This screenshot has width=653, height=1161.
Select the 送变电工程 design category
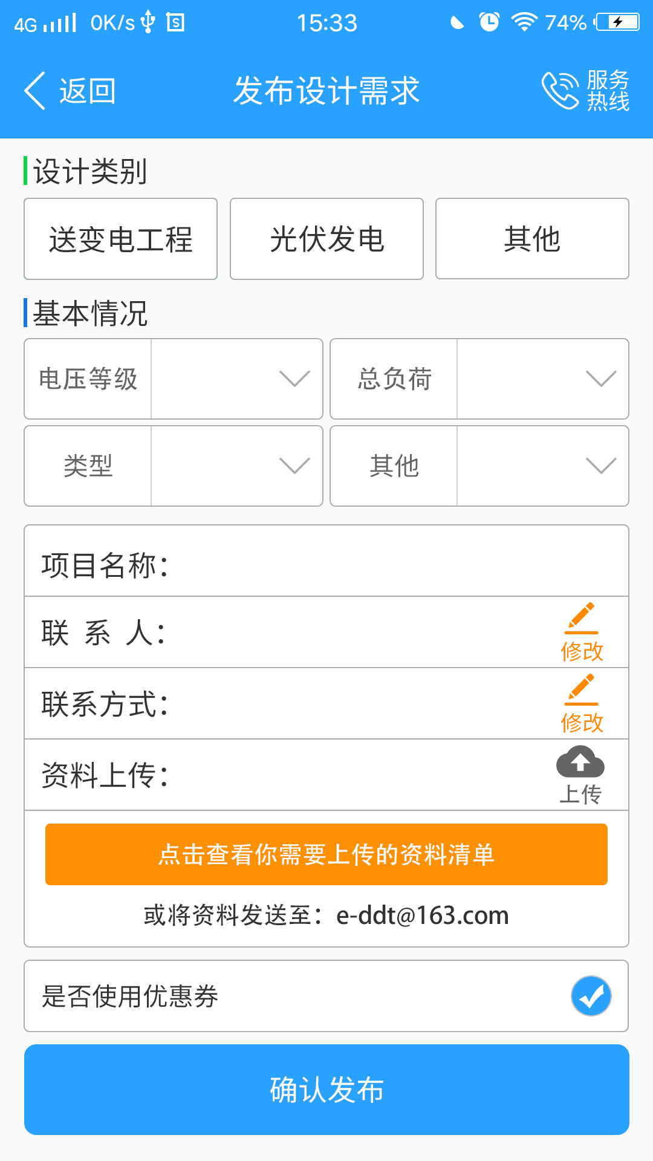pos(120,239)
